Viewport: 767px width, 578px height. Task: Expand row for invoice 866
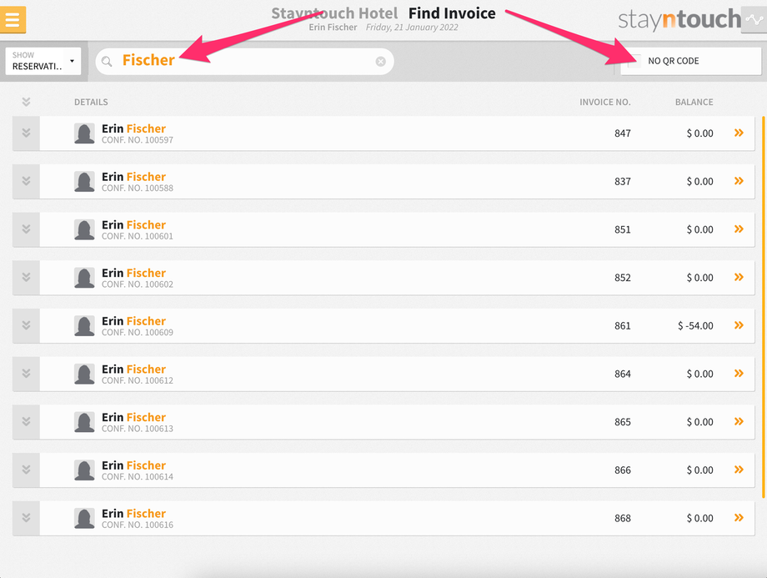pyautogui.click(x=26, y=470)
